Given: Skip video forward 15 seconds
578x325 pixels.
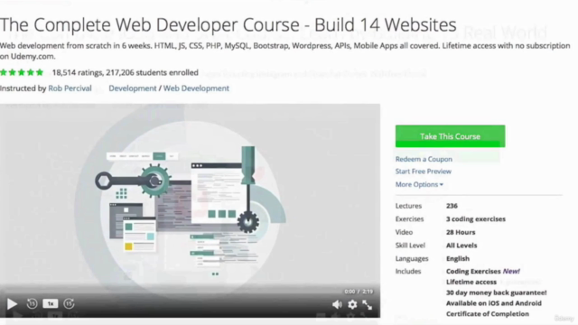Looking at the screenshot, I should coord(69,303).
